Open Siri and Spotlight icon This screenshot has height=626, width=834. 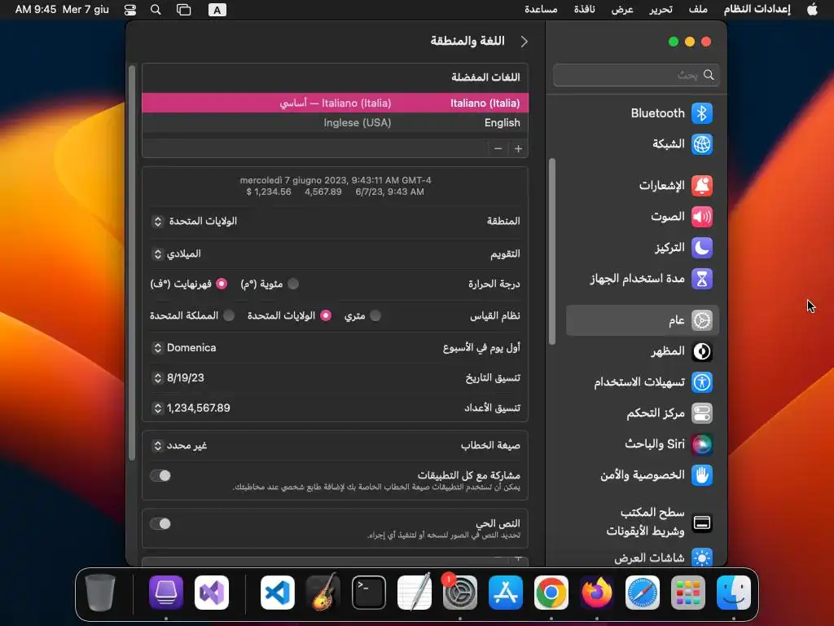tap(701, 444)
